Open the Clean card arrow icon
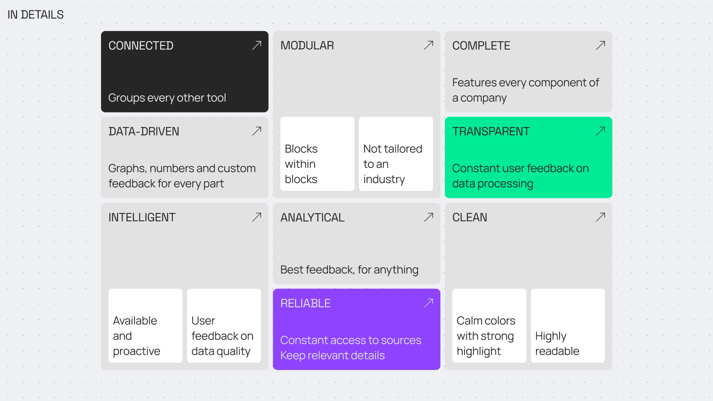This screenshot has height=401, width=713. [600, 217]
